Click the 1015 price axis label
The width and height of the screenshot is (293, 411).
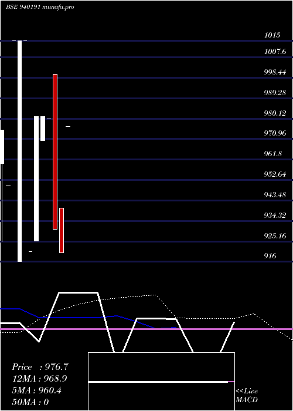coord(272,35)
